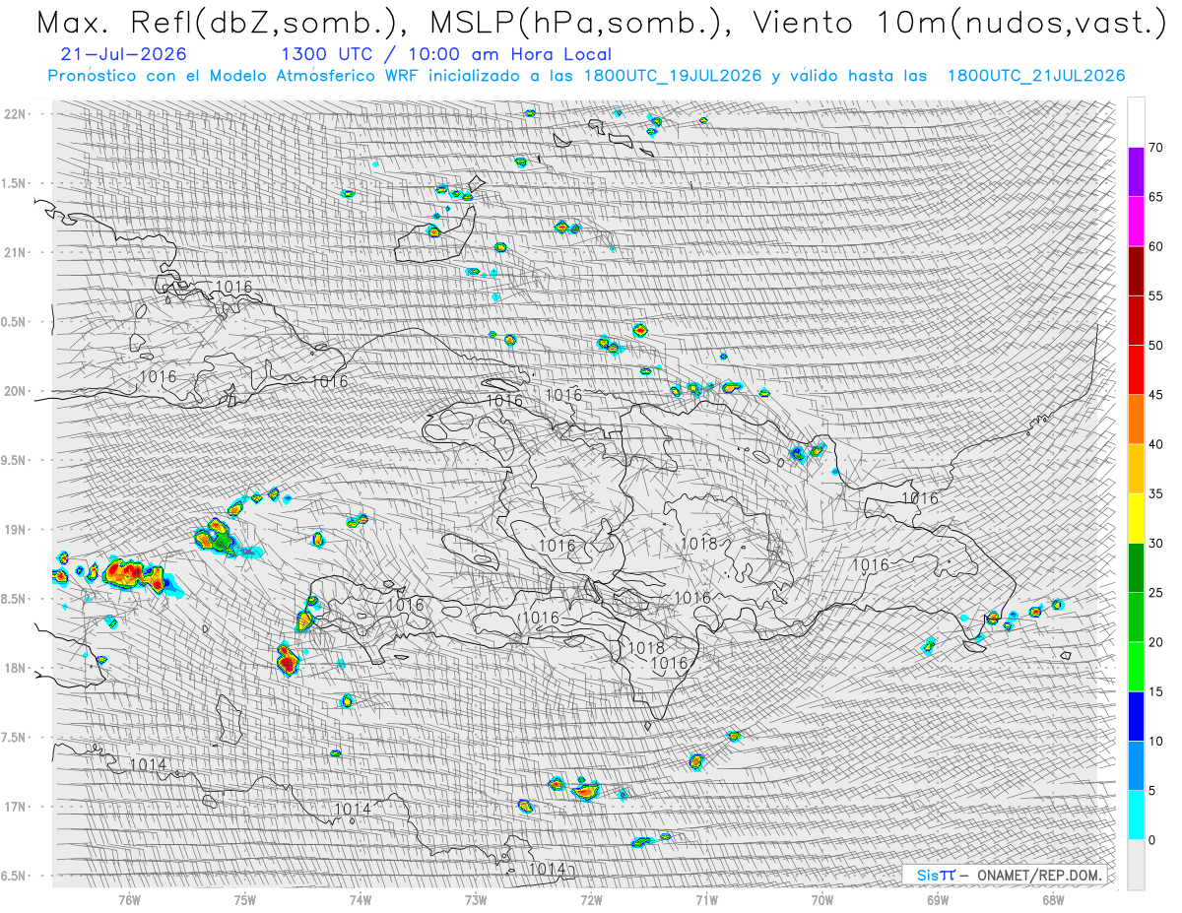Click the '6.5N' latitude label
The width and height of the screenshot is (1182, 913).
point(14,877)
